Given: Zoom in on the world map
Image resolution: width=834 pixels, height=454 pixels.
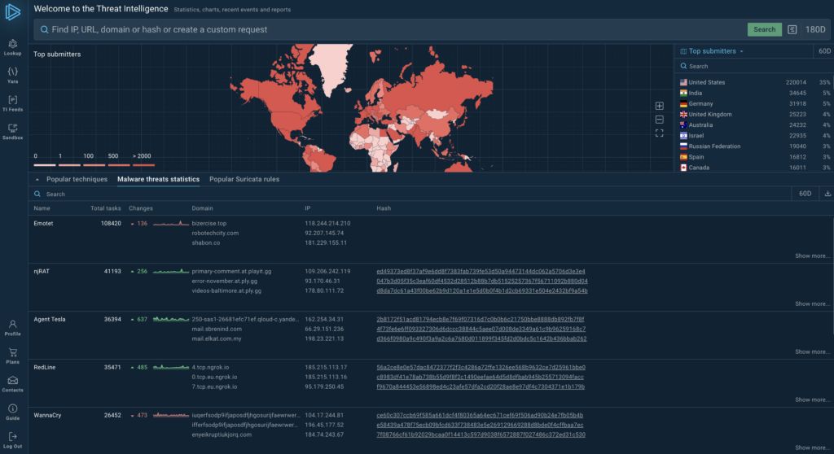Looking at the screenshot, I should (x=660, y=106).
